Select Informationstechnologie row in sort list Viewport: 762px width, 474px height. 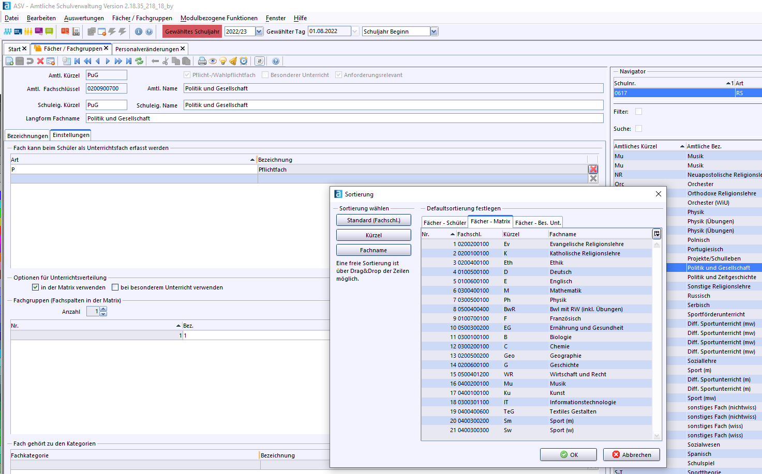tap(536, 402)
